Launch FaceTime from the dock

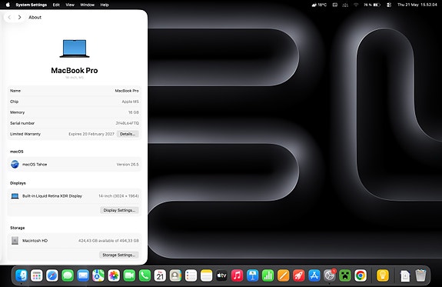point(129,275)
